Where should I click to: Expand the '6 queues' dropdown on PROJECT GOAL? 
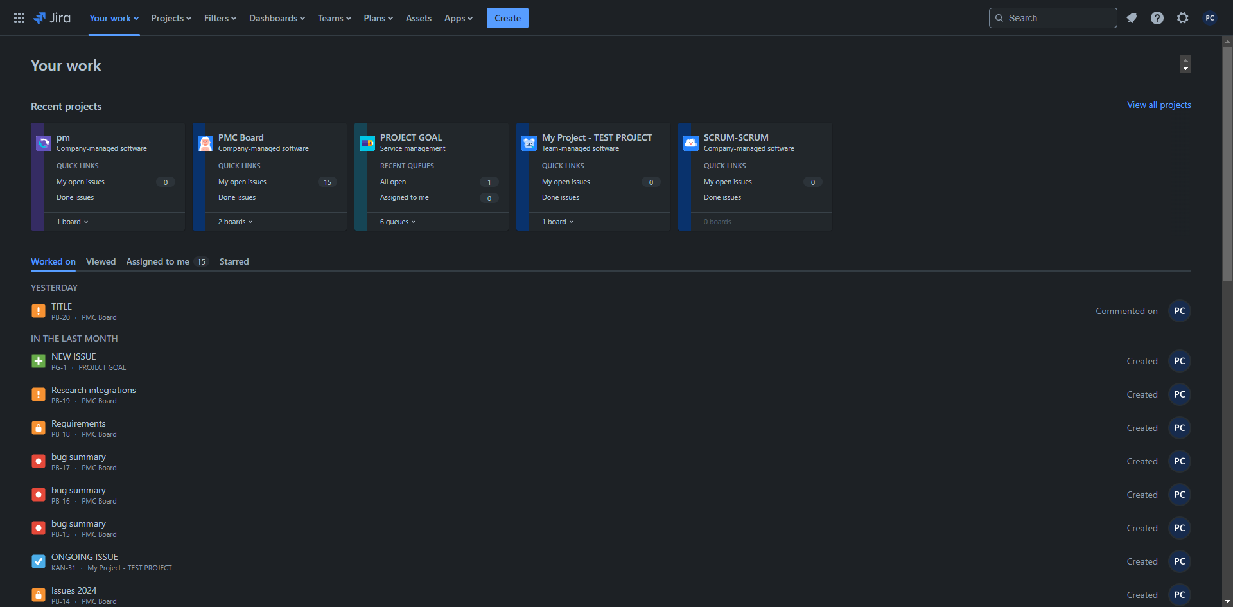pos(398,222)
